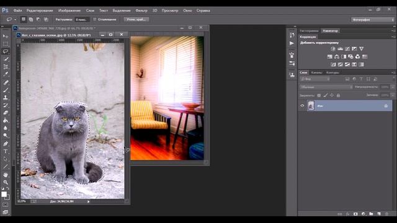Open the Выделение menu
This screenshot has height=223, width=397.
(x=122, y=11)
